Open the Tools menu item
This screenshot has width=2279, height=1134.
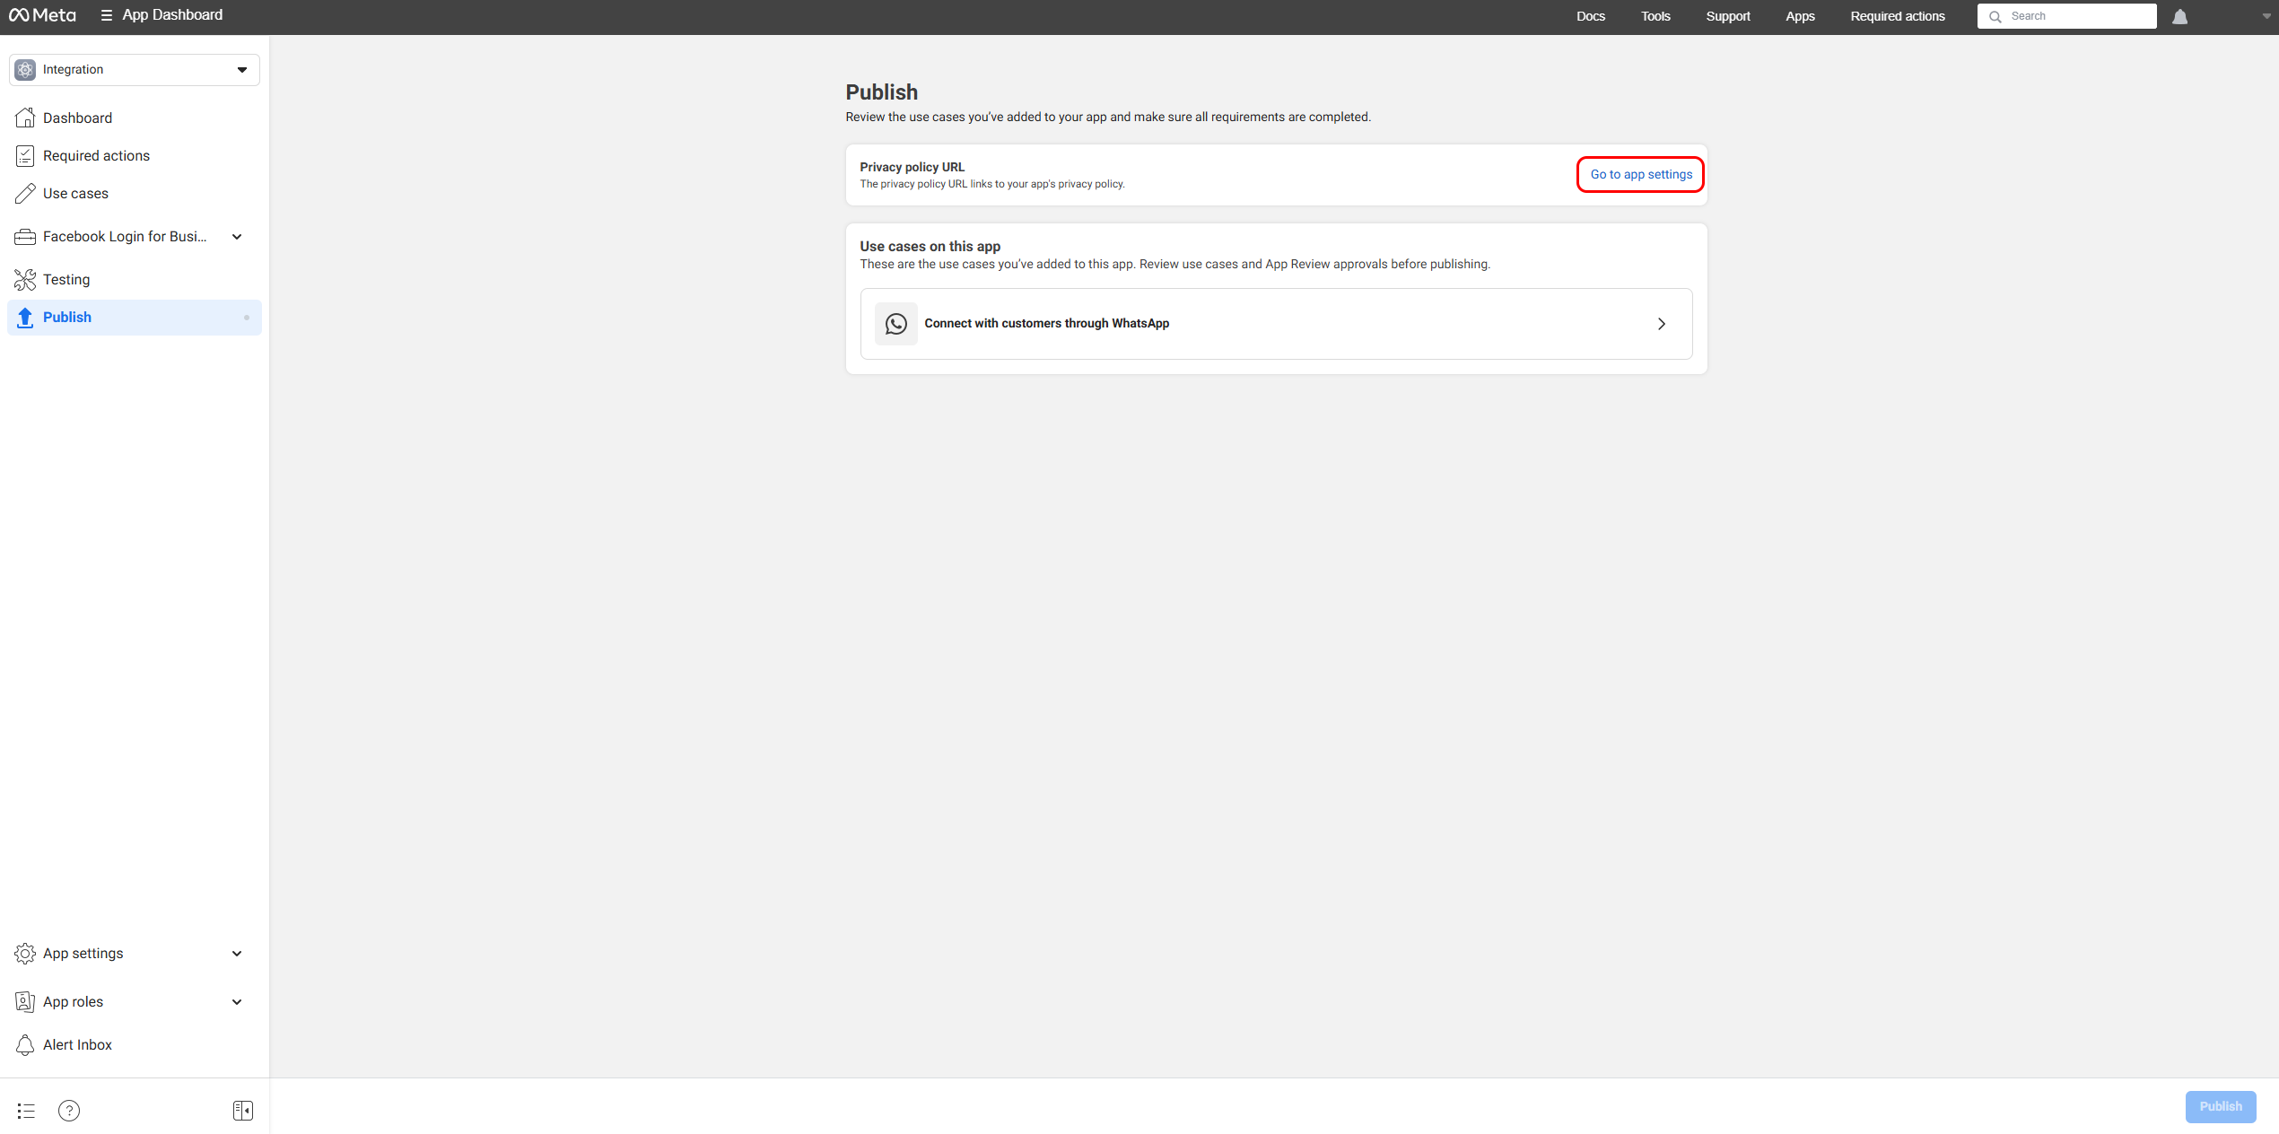tap(1655, 16)
